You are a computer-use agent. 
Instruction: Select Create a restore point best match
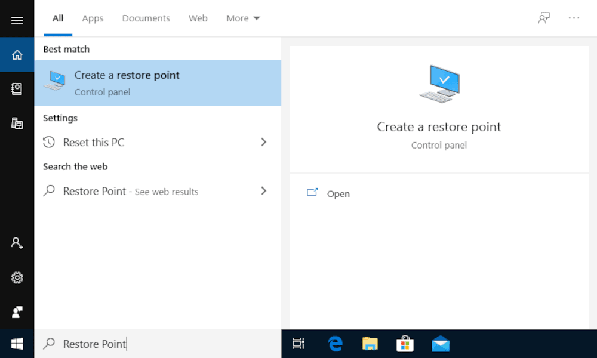coord(158,83)
